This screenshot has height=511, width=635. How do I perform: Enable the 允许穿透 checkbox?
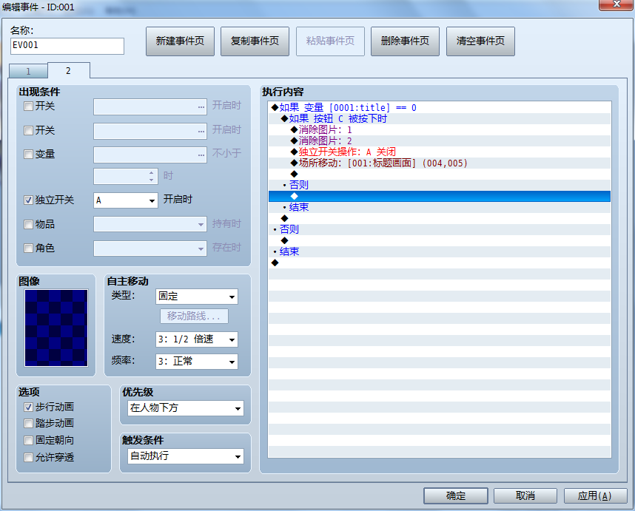click(x=28, y=457)
